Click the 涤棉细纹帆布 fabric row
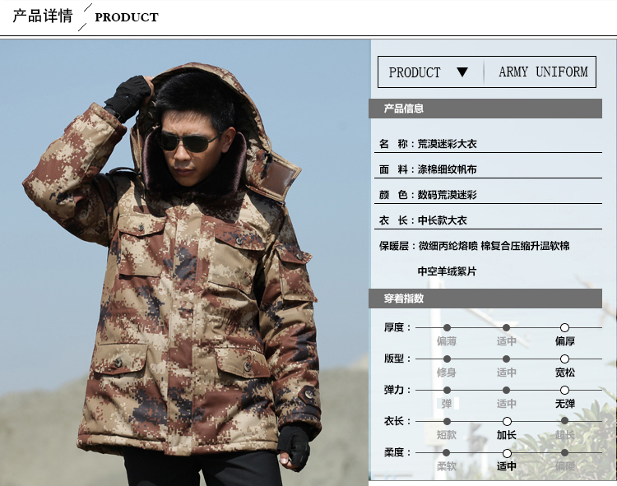 click(x=488, y=169)
